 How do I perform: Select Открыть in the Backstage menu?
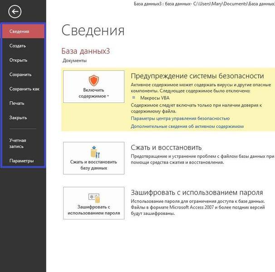coord(18,60)
